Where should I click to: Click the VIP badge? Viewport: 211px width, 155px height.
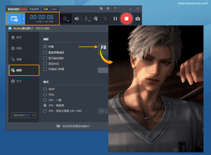point(46,9)
